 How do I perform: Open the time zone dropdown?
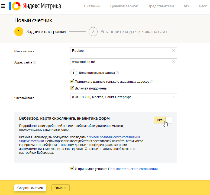[x=121, y=97]
